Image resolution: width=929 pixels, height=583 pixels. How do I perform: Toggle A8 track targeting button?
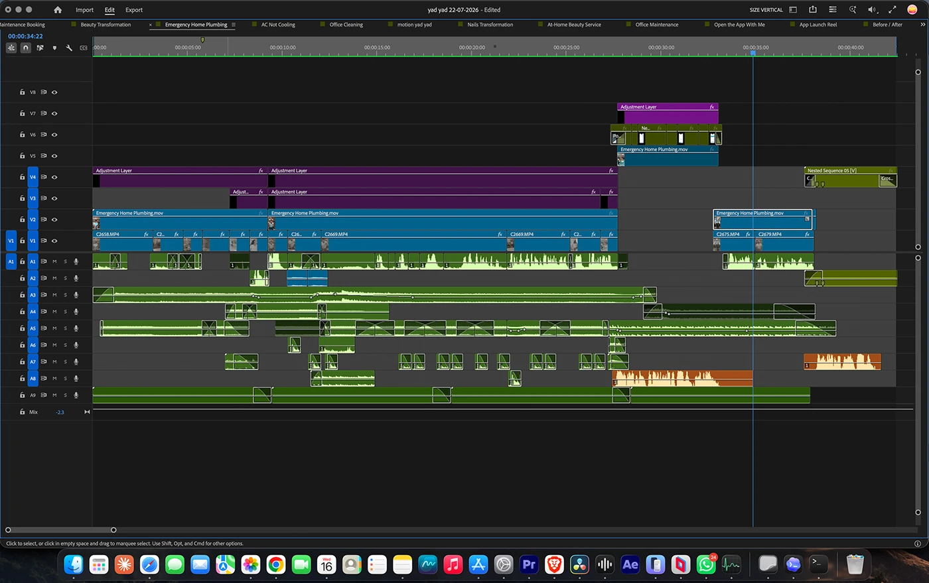(33, 378)
